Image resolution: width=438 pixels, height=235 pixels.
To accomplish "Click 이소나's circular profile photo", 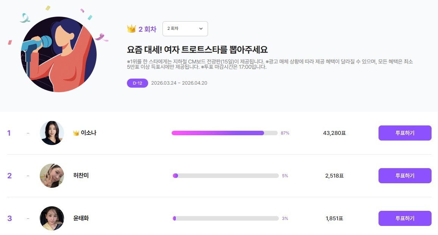I will tap(52, 133).
